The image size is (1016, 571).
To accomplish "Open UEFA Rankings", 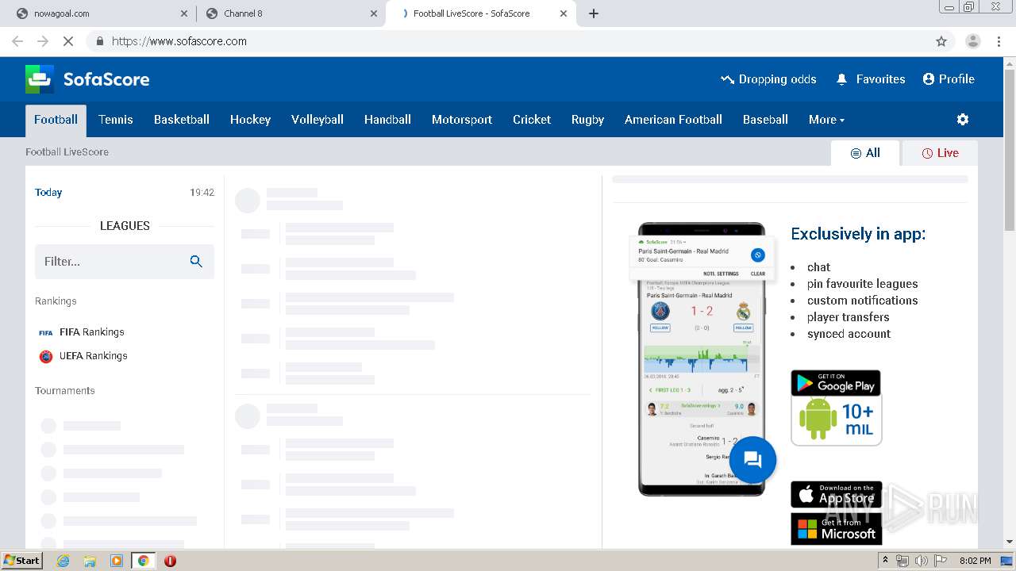I will (x=94, y=356).
